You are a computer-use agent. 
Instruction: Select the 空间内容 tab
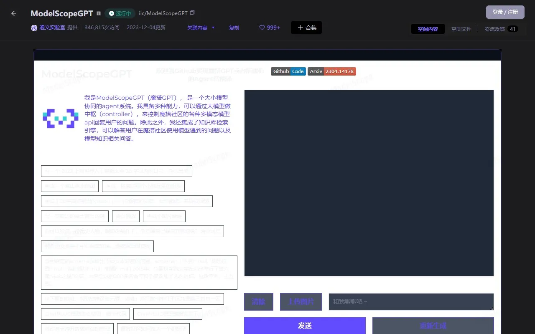(428, 29)
